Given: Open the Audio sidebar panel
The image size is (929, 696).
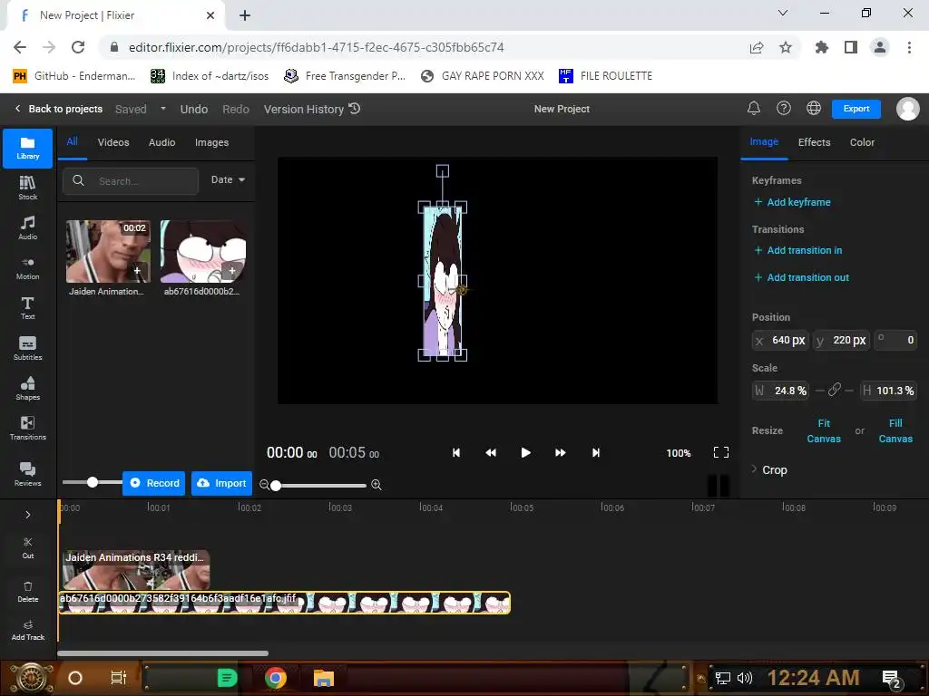Looking at the screenshot, I should 28,227.
